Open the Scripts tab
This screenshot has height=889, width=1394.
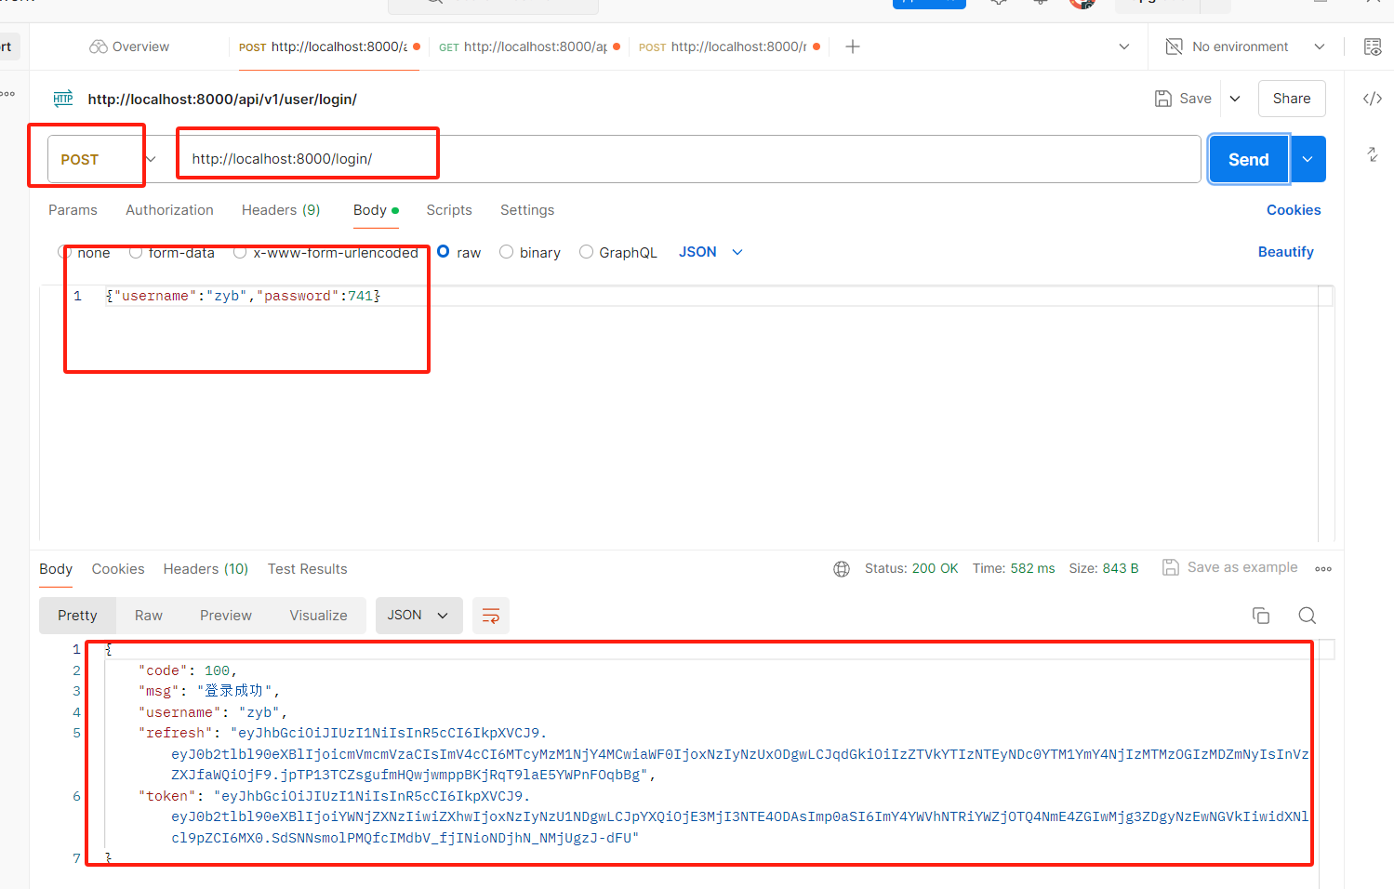pos(448,210)
